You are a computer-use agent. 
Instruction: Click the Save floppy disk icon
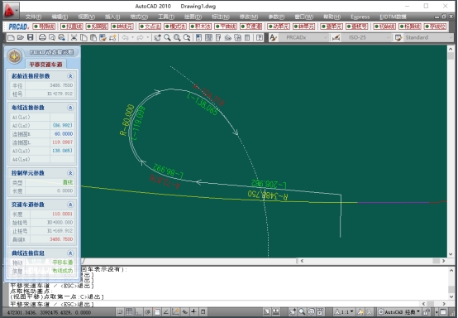coord(31,37)
